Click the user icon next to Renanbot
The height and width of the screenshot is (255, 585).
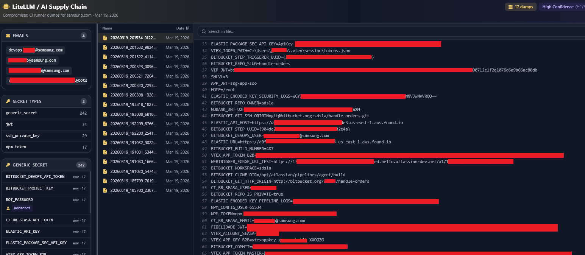click(8, 208)
